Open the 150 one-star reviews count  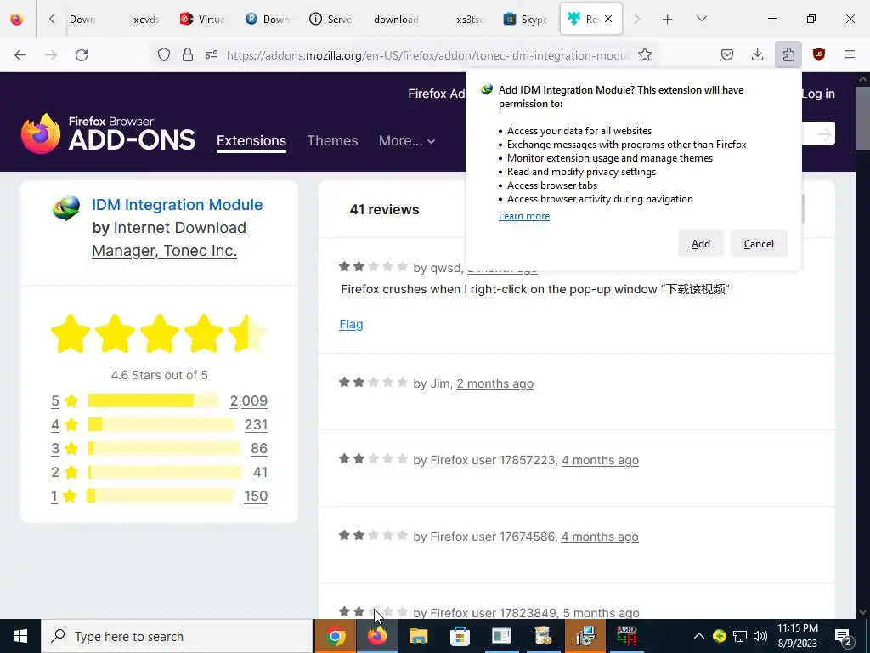(x=255, y=497)
